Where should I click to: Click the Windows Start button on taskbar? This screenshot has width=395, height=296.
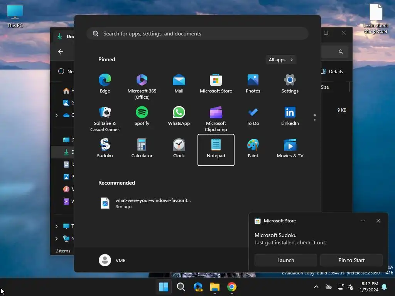(164, 287)
